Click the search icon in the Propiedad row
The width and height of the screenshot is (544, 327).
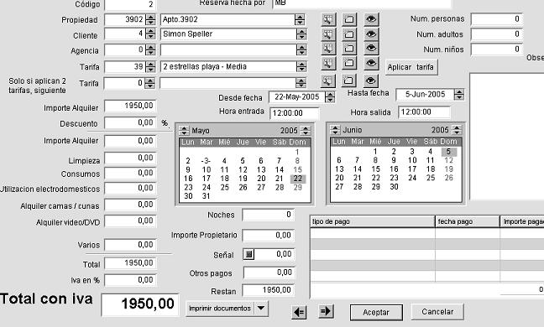[x=328, y=19]
